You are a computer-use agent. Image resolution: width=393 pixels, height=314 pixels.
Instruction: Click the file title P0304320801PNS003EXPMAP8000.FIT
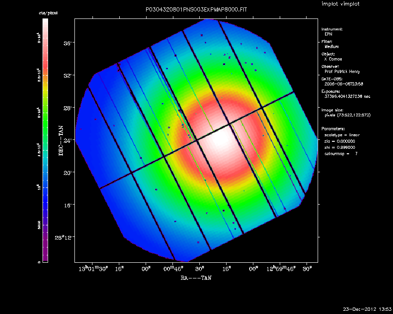pos(196,10)
